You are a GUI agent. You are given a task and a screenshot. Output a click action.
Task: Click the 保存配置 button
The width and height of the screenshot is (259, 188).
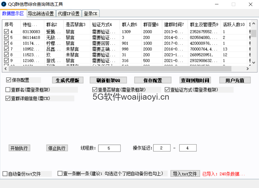pyautogui.click(x=153, y=80)
